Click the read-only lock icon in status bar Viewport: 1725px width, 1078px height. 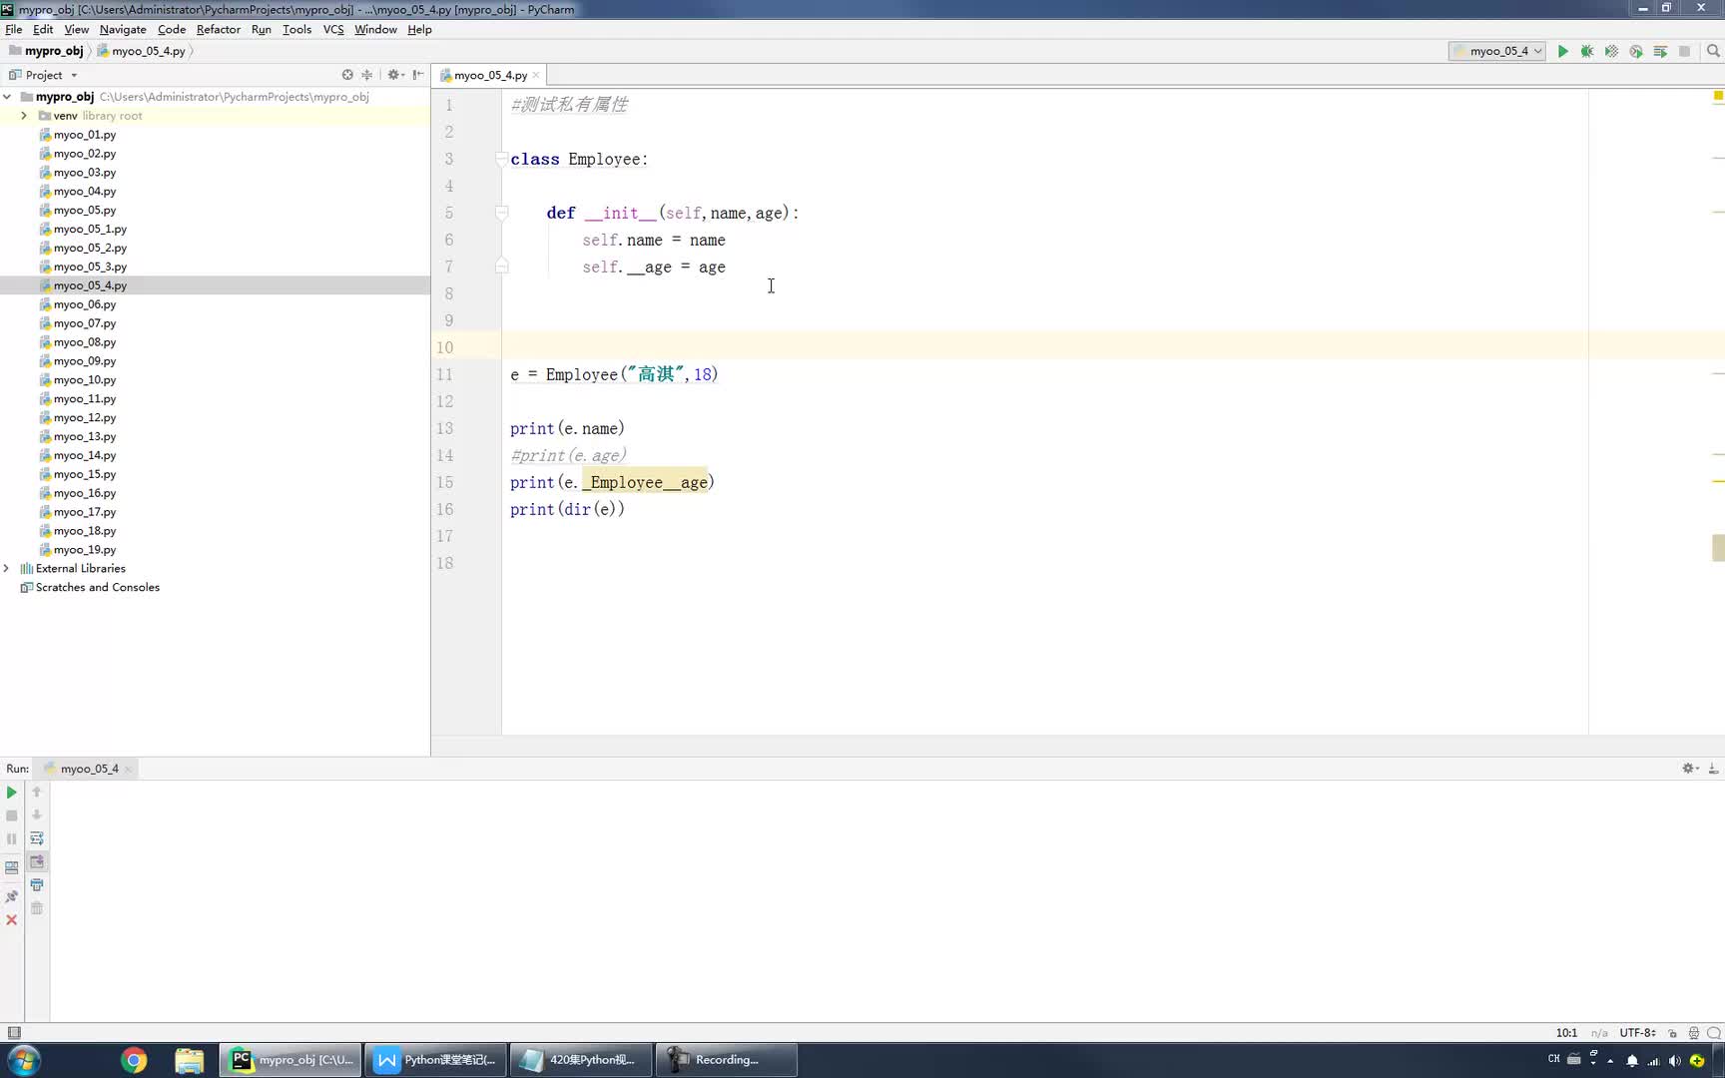tap(1673, 1033)
